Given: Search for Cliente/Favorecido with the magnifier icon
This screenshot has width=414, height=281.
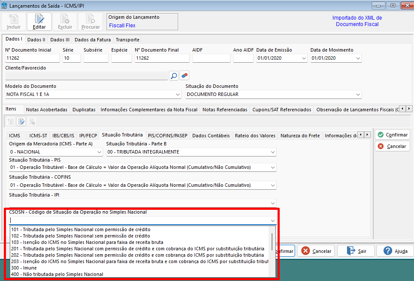Looking at the screenshot, I should coord(174,75).
